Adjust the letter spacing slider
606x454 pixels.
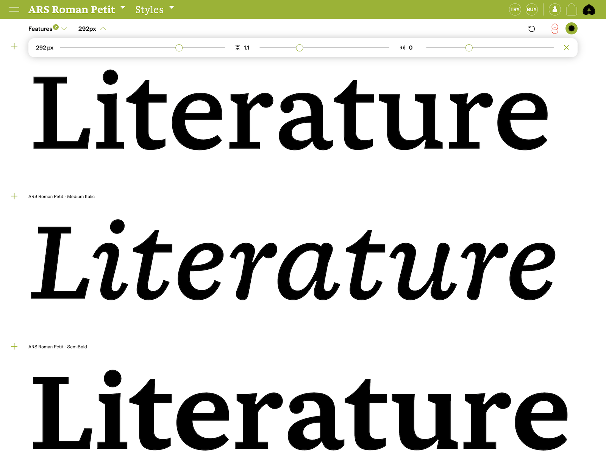click(x=469, y=48)
